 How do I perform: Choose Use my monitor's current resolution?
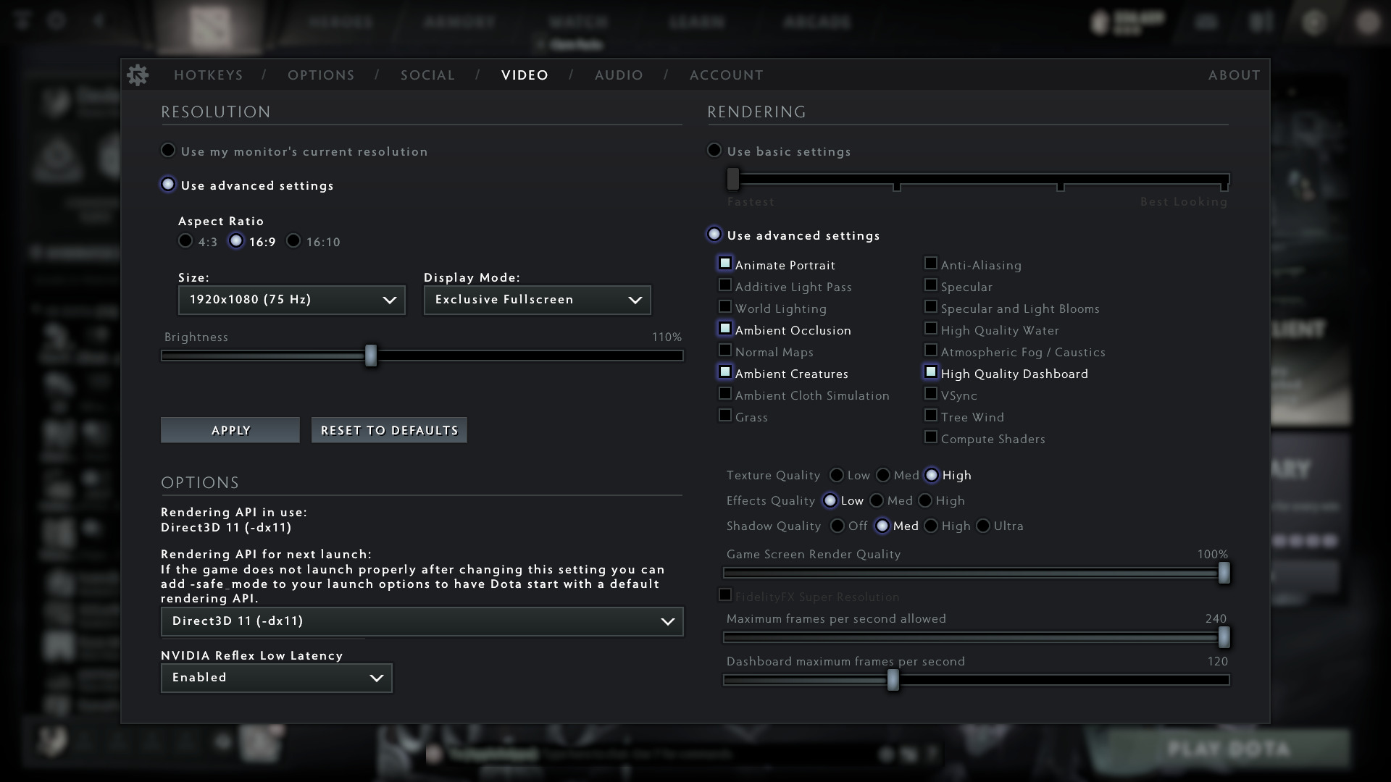[x=168, y=151]
